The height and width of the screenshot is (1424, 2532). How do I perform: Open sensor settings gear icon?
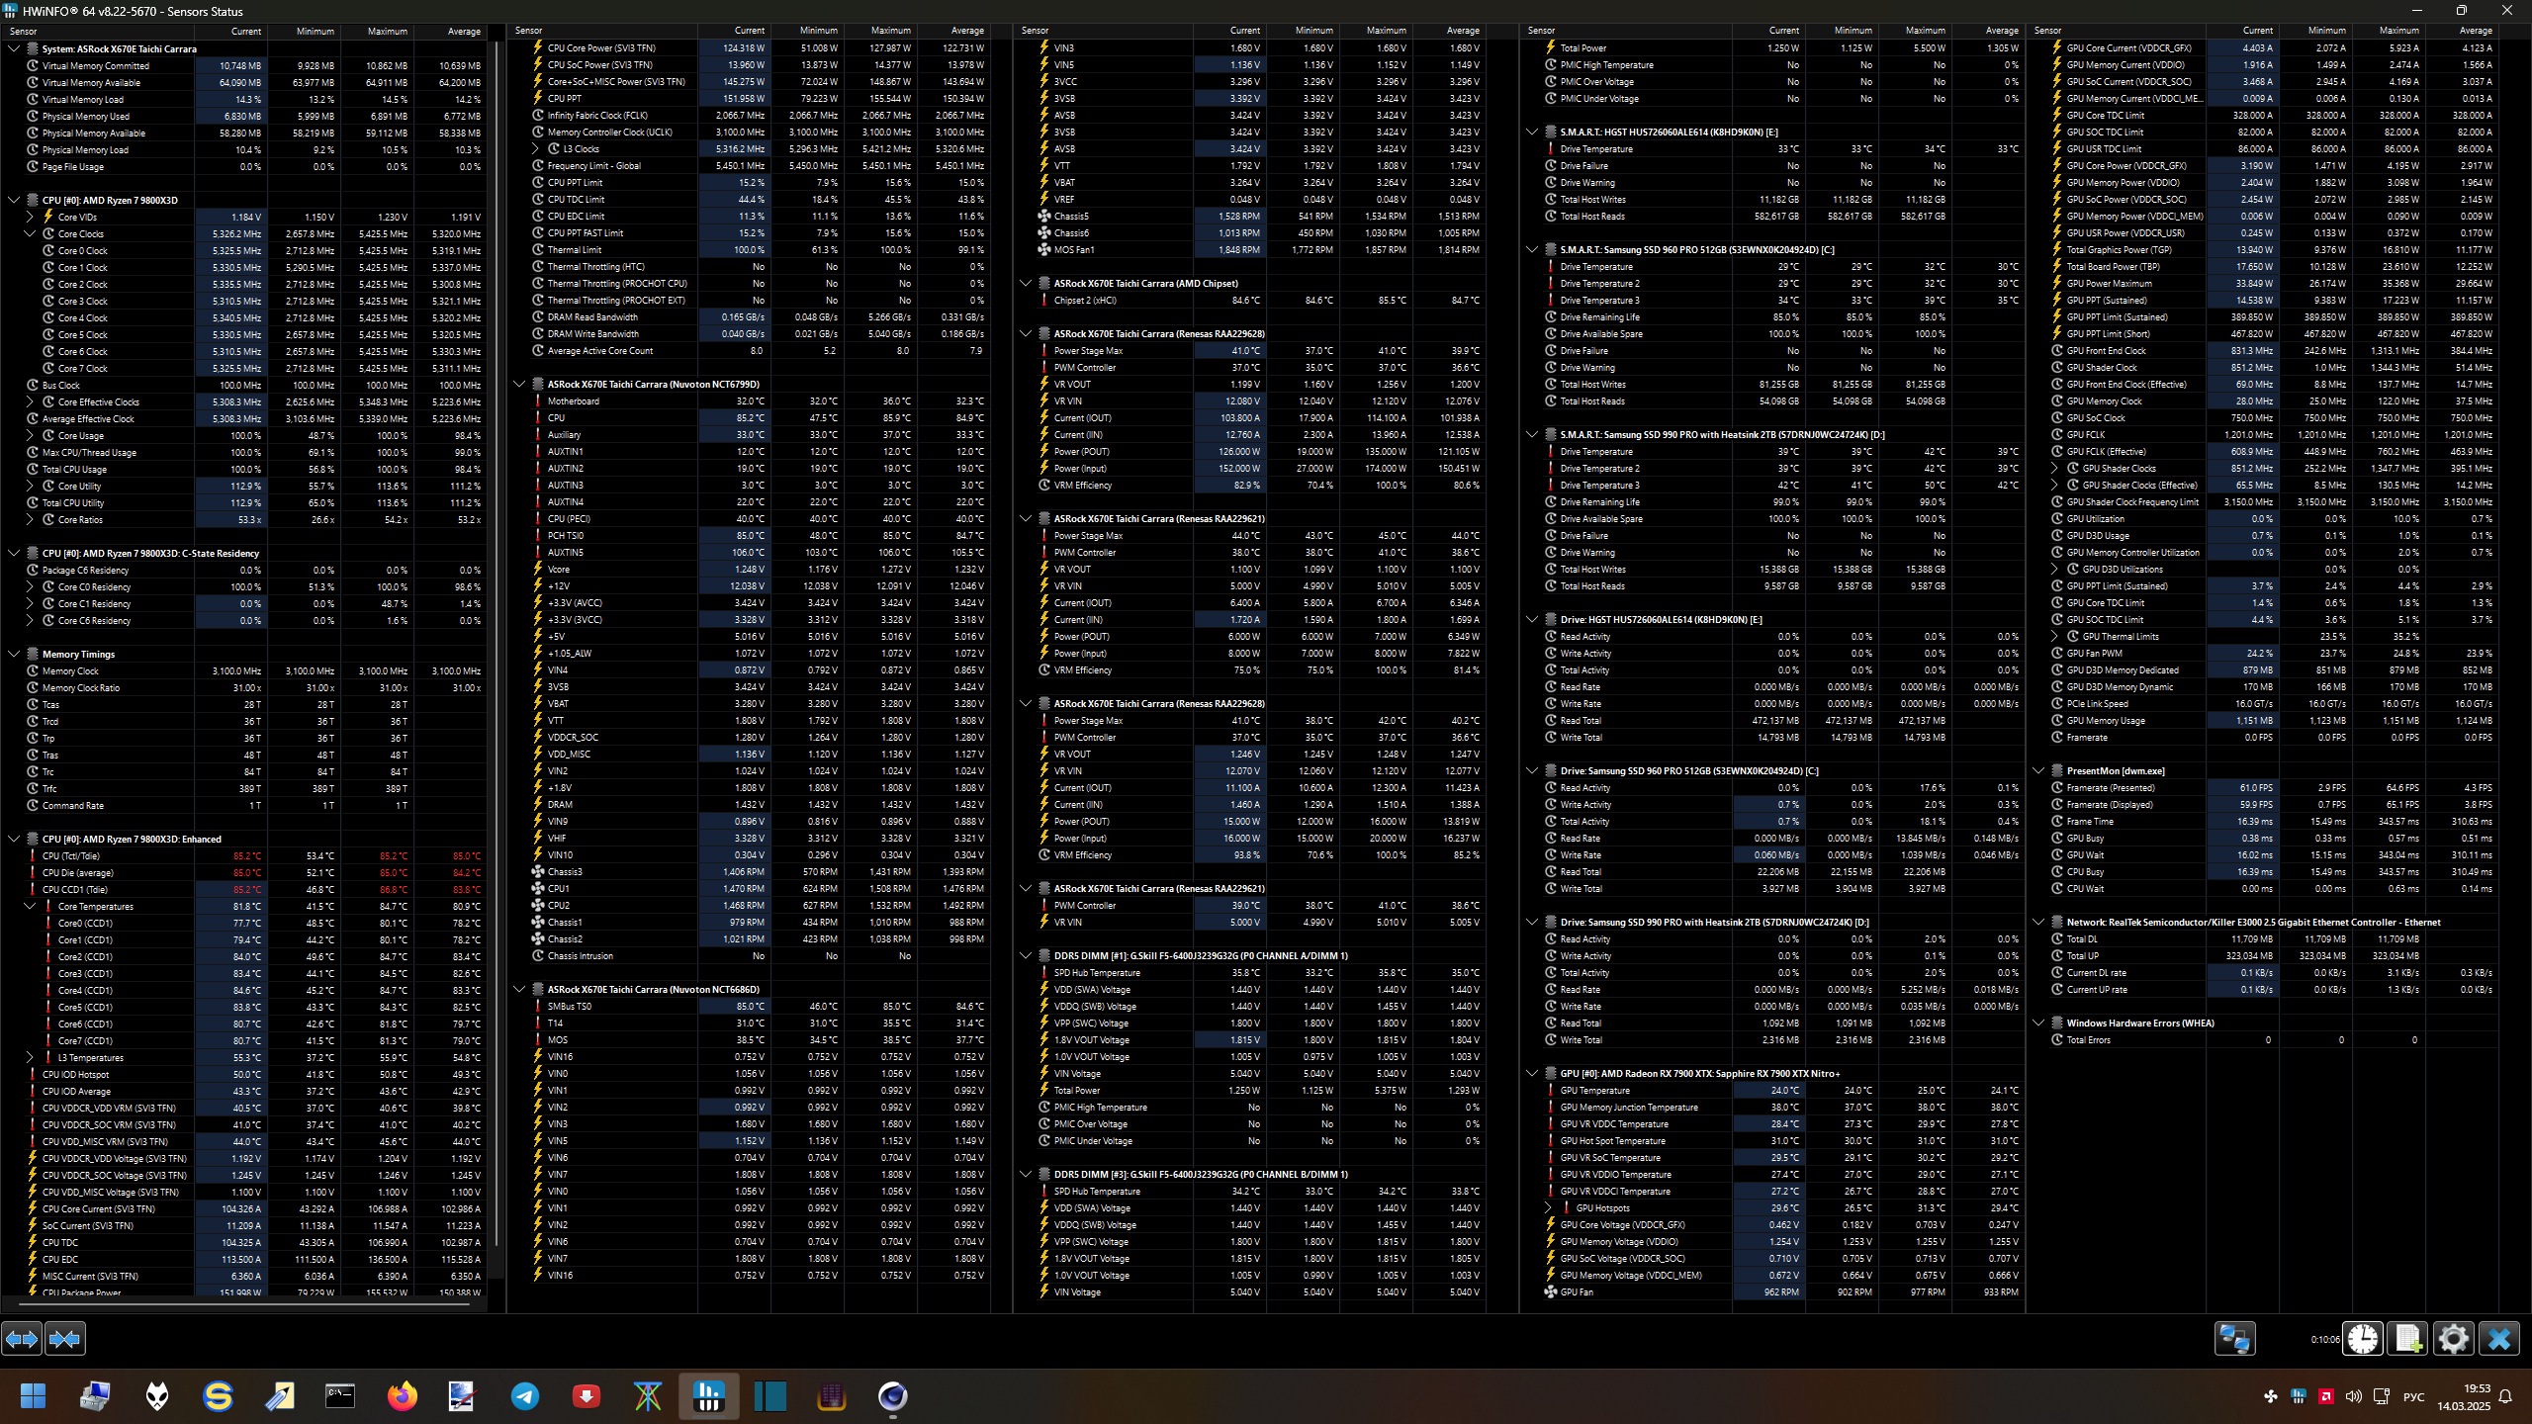point(2453,1339)
